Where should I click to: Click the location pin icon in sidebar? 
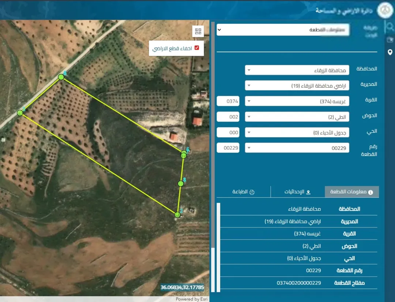point(390,52)
